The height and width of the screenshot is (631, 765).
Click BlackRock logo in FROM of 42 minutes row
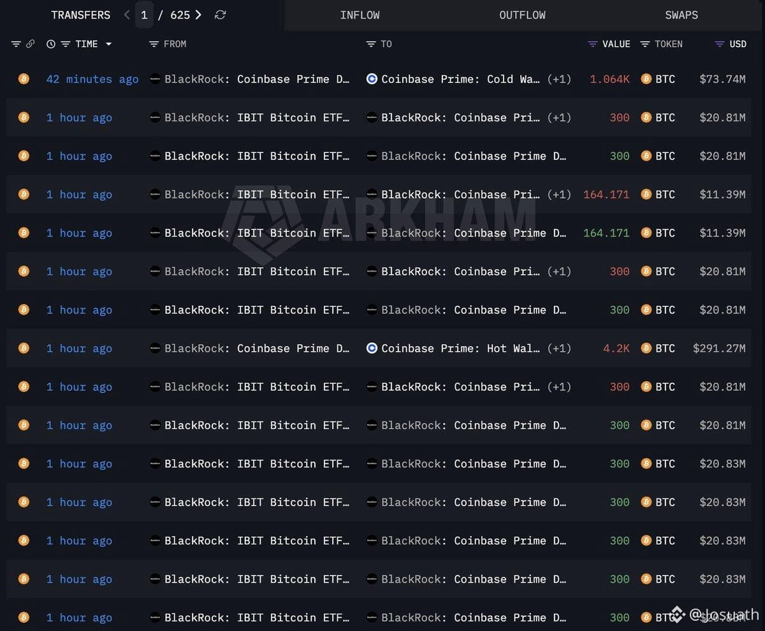155,79
